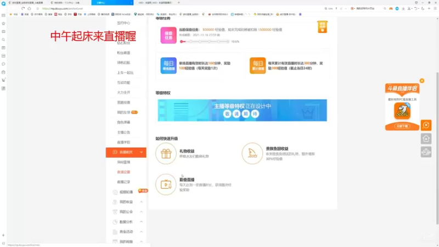Click the search icon in the browser sidebar
439x247 pixels.
[x=3, y=40]
